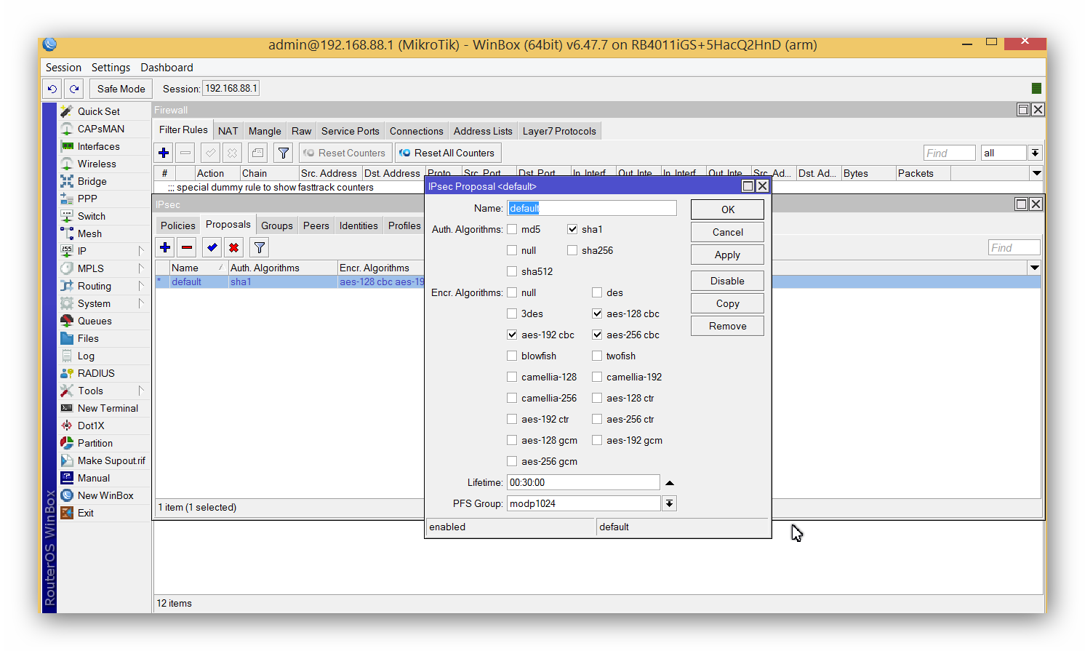Switch to the IPsec Policies tab
The image size is (1085, 651).
click(x=178, y=225)
